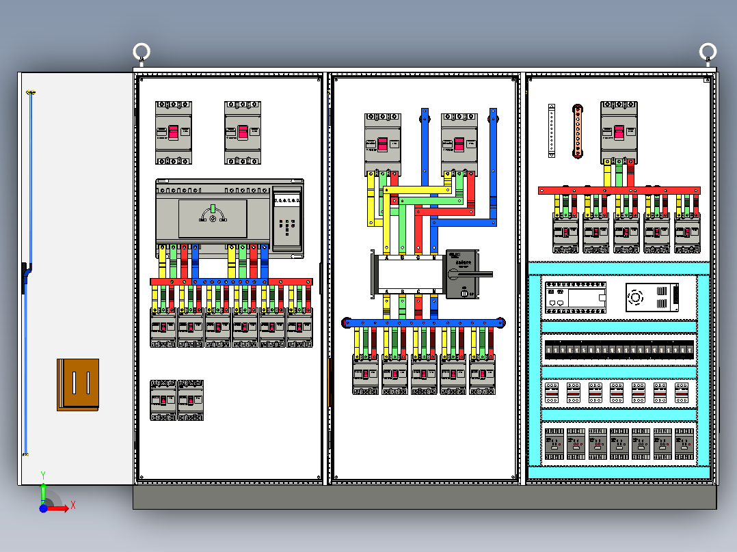Select first contactor in bottom row
Screen dimensions: 737x552
click(554, 443)
